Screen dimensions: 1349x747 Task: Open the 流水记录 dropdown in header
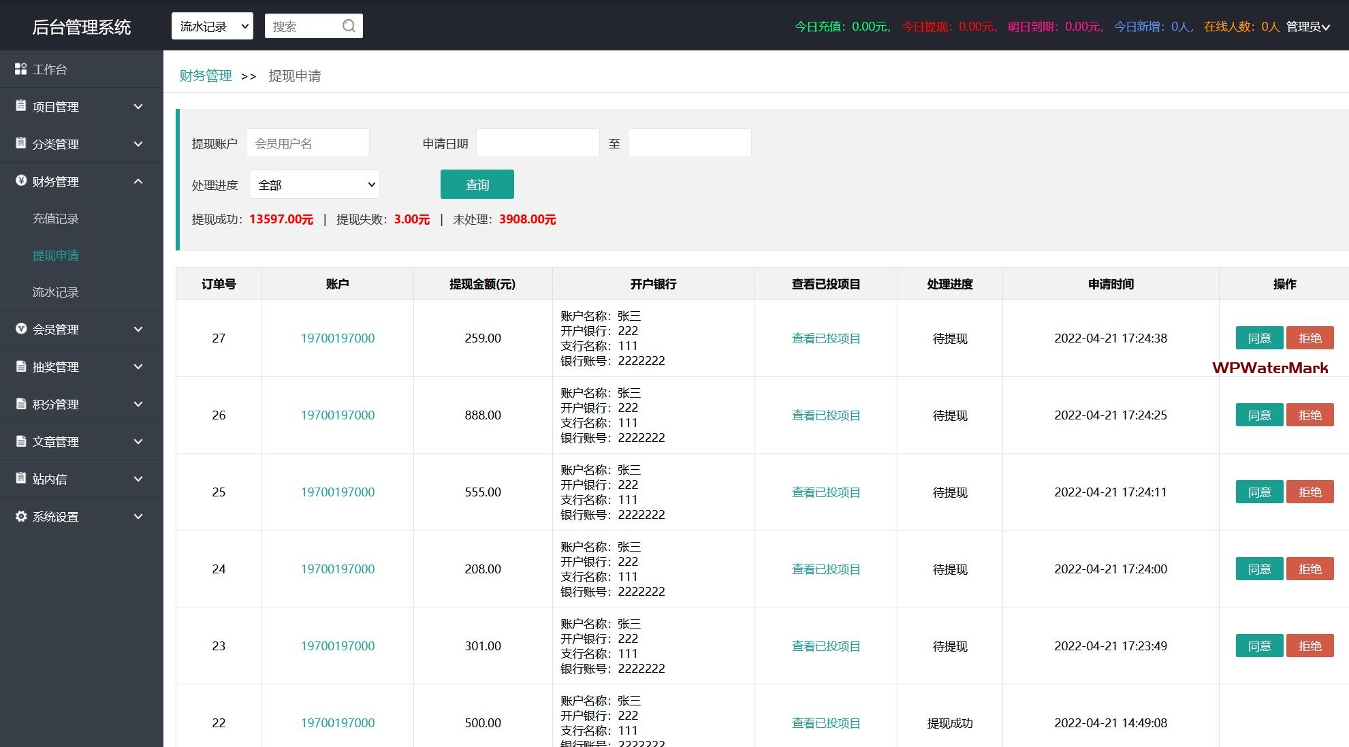212,26
